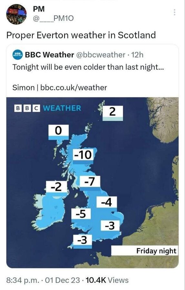The image size is (185, 290).
Task: Open the 10.4K Views count
Action: pyautogui.click(x=107, y=280)
